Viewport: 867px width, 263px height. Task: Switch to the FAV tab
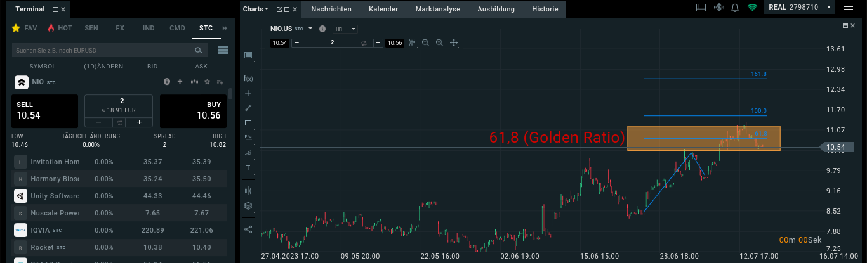(25, 29)
